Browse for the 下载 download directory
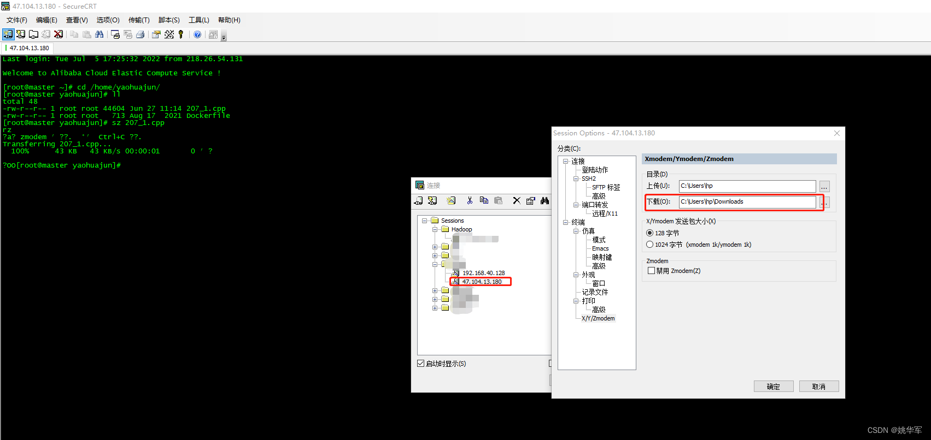Image resolution: width=931 pixels, height=440 pixels. pos(824,203)
